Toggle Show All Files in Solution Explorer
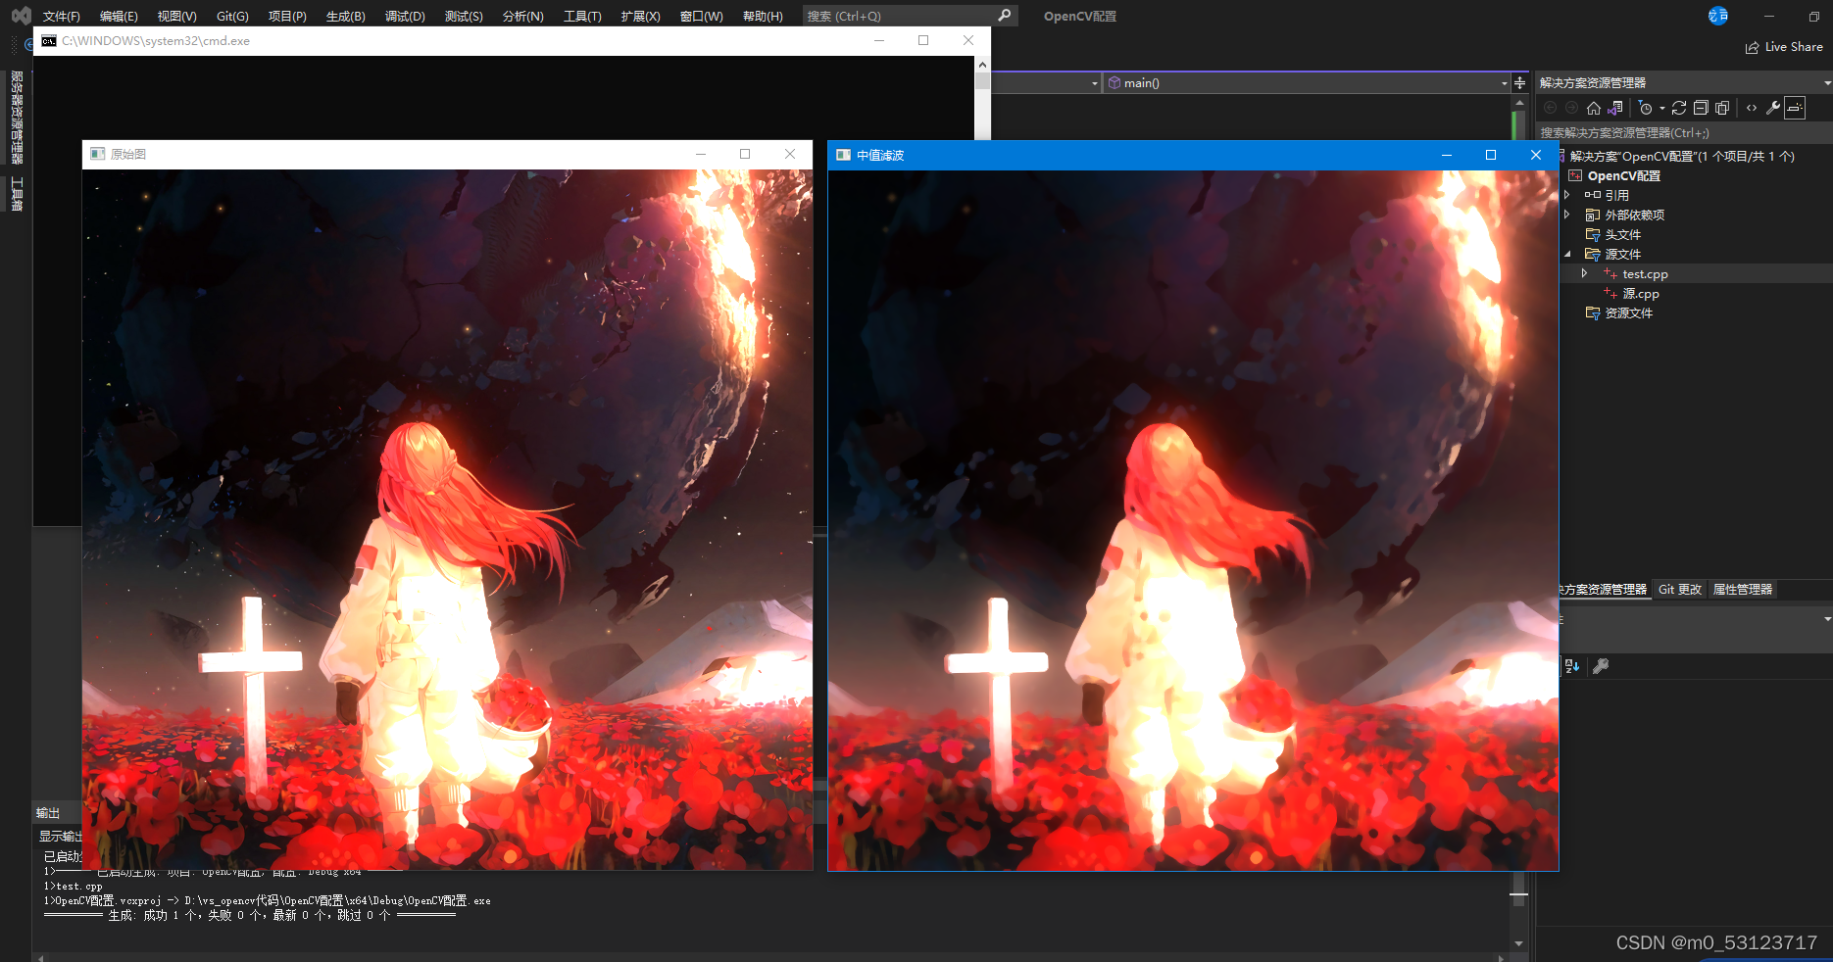Image resolution: width=1833 pixels, height=962 pixels. pyautogui.click(x=1722, y=108)
